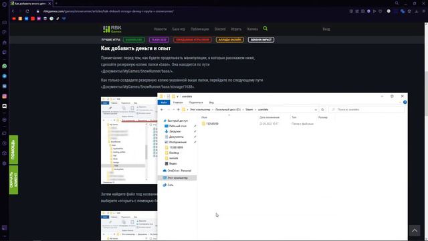Open the 'Desktop' folder in Quick access
The image size is (428, 241).
(x=174, y=153)
